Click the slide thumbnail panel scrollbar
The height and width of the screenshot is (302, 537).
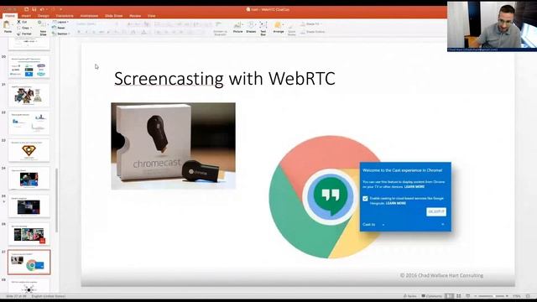point(56,200)
